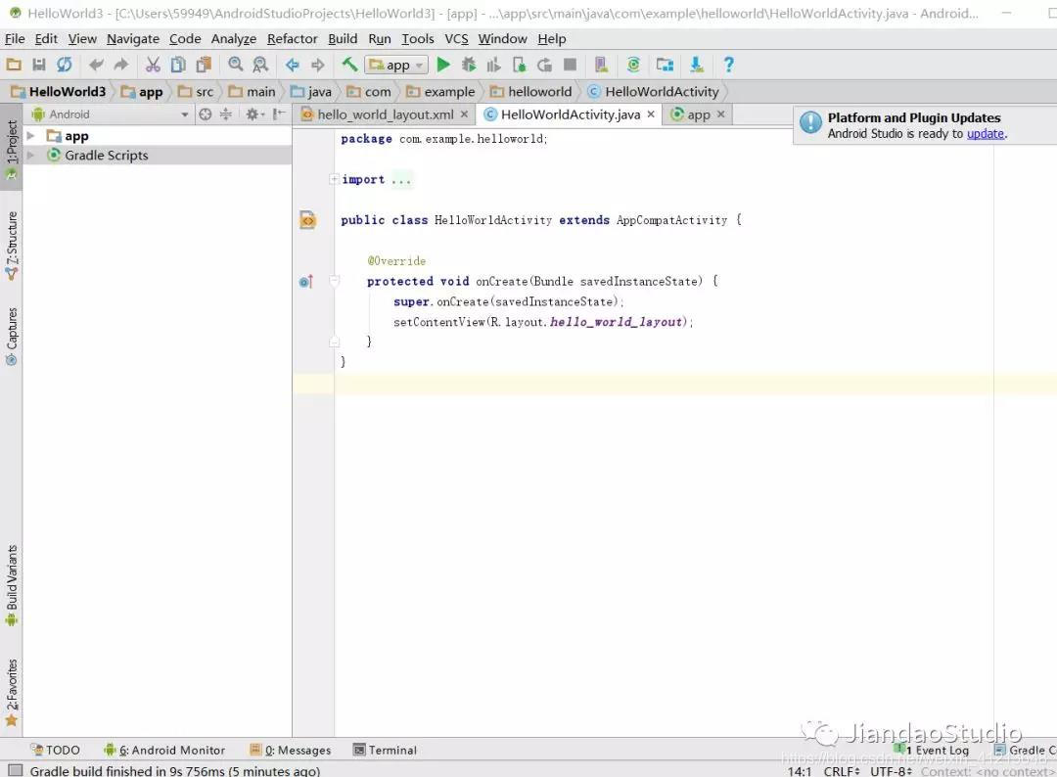Click the Copy toolbar icon
Screen dimensions: 1057x777
pos(178,65)
